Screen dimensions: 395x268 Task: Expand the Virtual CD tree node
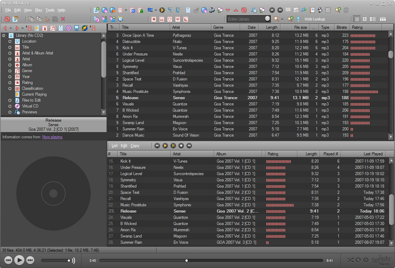(9, 106)
